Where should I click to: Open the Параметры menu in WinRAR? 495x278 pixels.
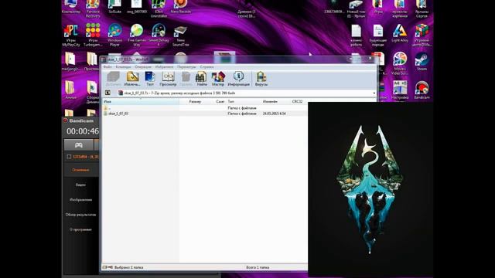click(x=186, y=67)
